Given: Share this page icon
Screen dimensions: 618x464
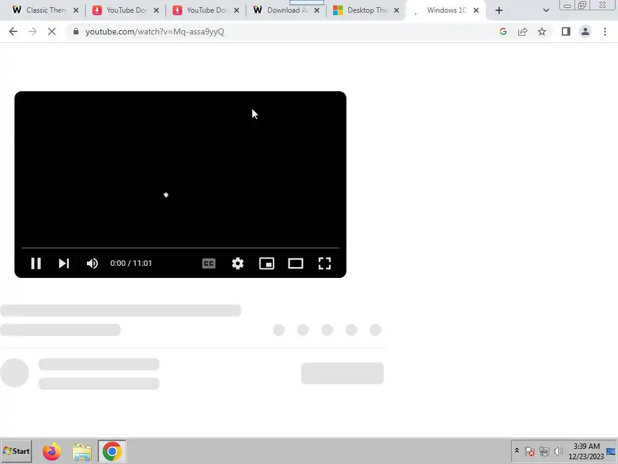Looking at the screenshot, I should pyautogui.click(x=523, y=31).
